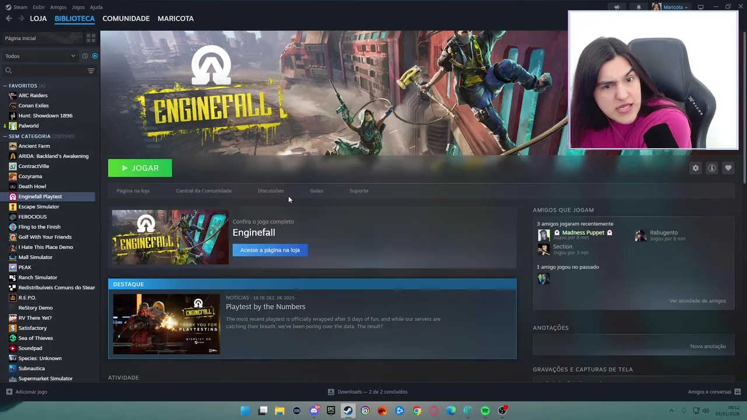747x420 pixels.
Task: Open Big Picture mode monitor icon
Action: 701,7
